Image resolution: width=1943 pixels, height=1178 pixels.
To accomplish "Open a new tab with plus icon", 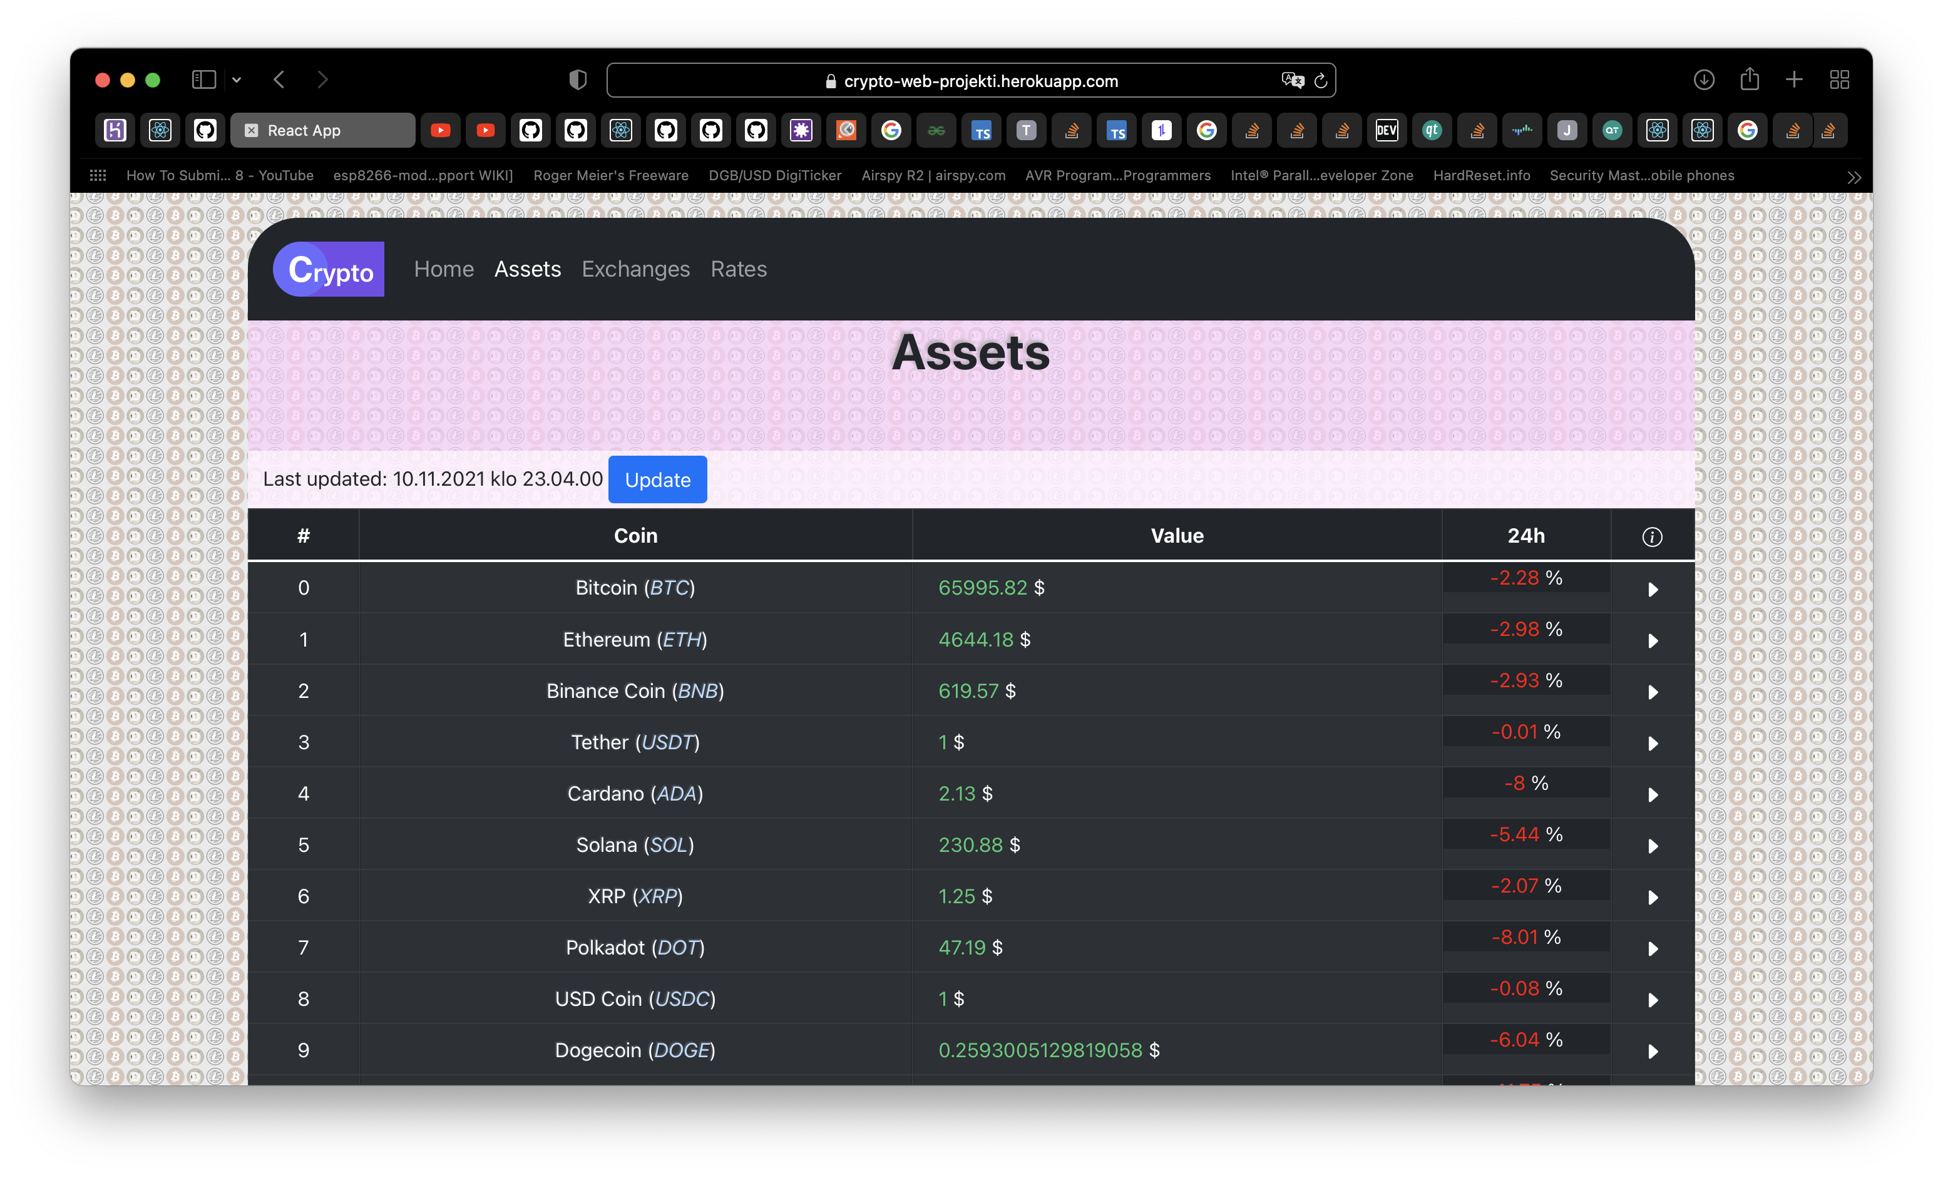I will click(x=1794, y=79).
